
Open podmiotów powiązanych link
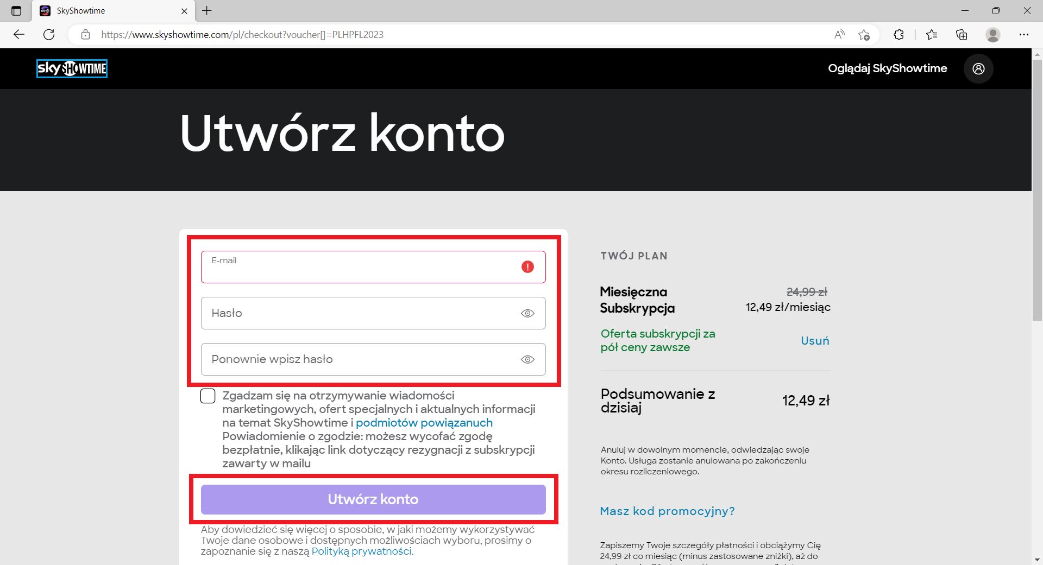point(424,423)
